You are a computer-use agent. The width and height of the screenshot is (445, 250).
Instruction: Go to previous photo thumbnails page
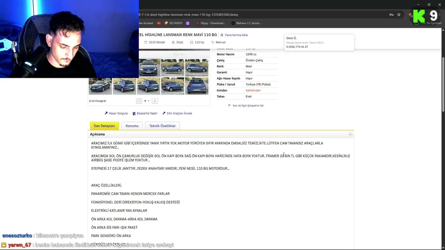click(139, 101)
